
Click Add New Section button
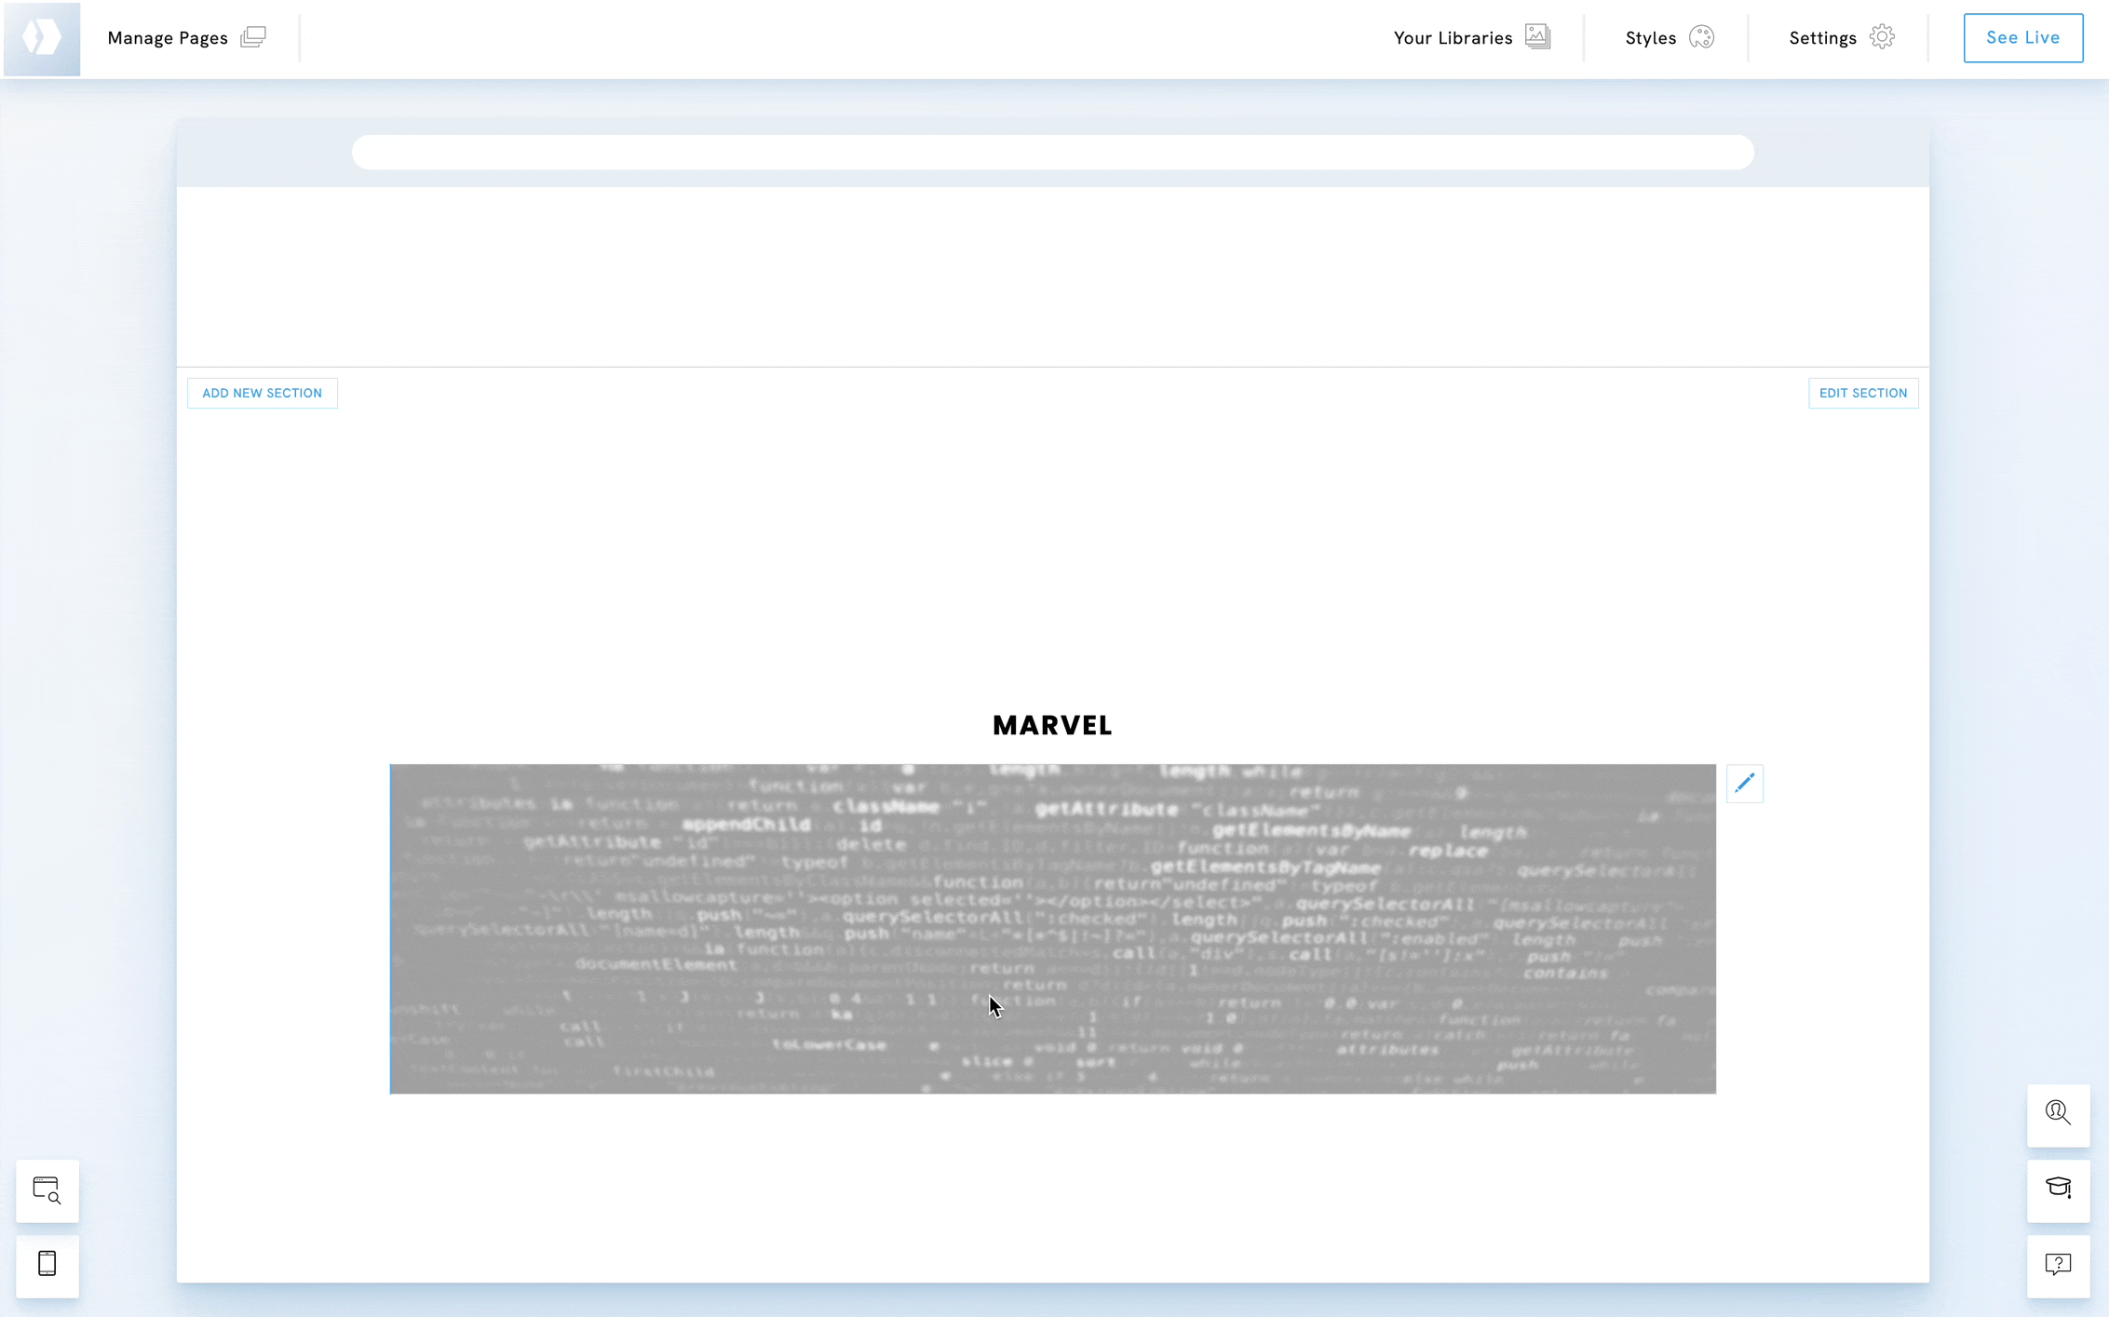pyautogui.click(x=262, y=393)
